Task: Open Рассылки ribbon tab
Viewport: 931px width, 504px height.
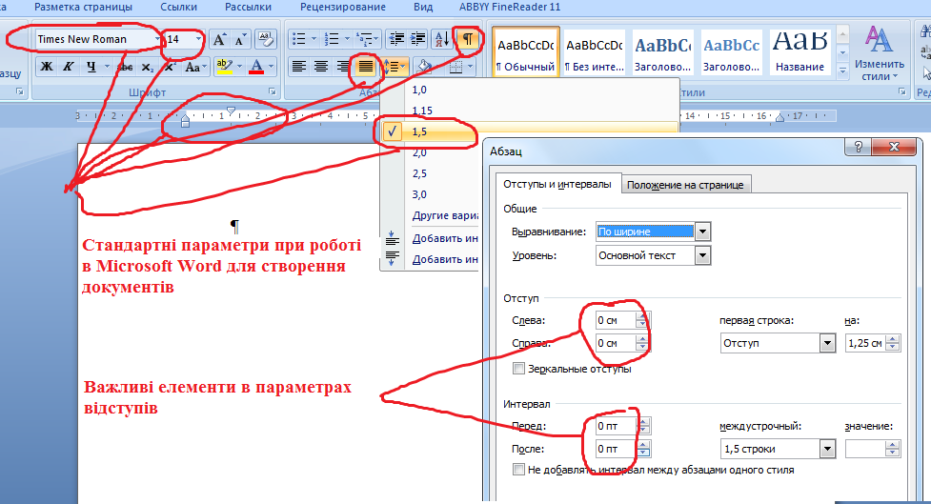Action: pos(248,7)
